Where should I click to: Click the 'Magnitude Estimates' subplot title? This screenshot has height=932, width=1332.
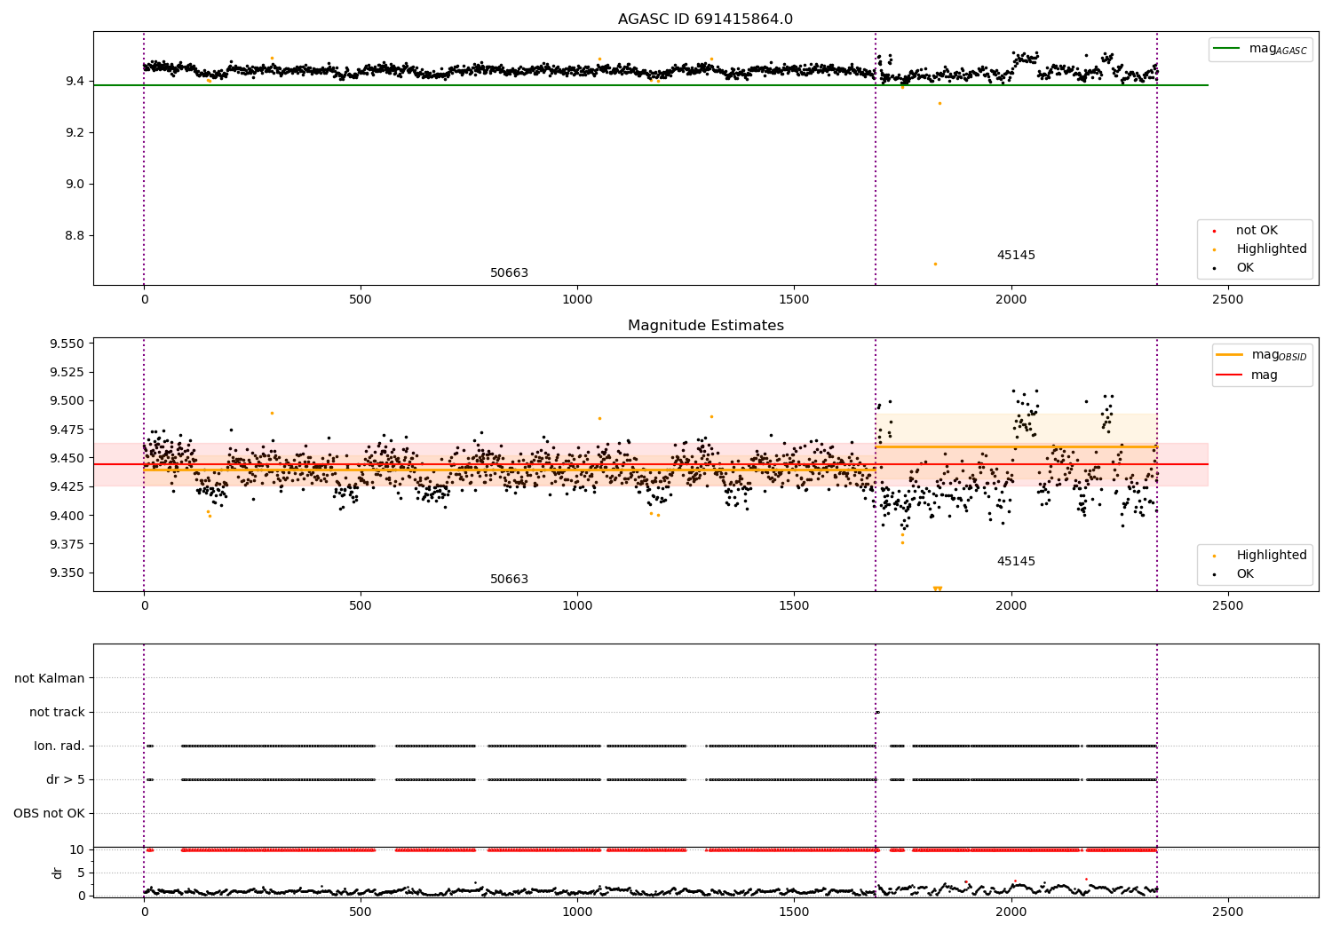[x=705, y=326]
